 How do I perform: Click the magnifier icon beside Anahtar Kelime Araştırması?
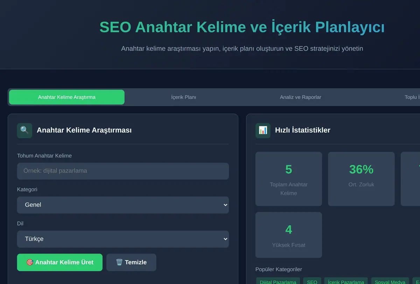[24, 130]
